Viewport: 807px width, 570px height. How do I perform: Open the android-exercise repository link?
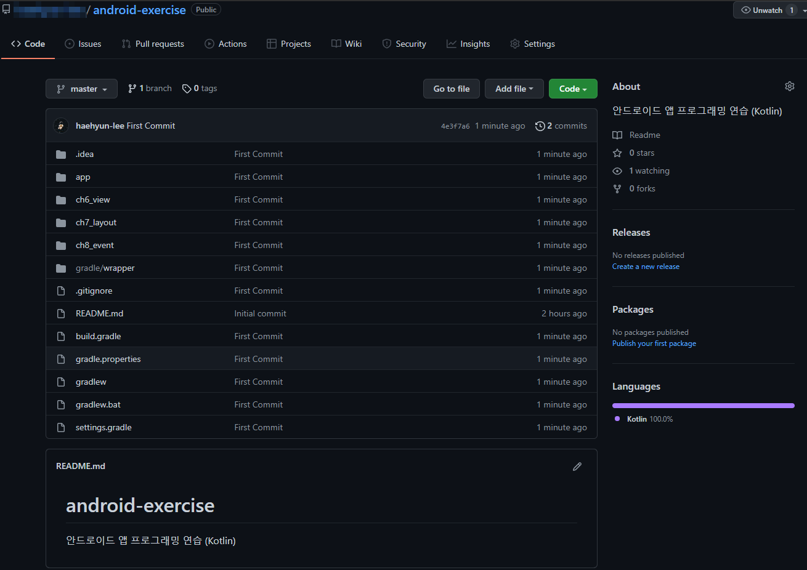pyautogui.click(x=139, y=10)
